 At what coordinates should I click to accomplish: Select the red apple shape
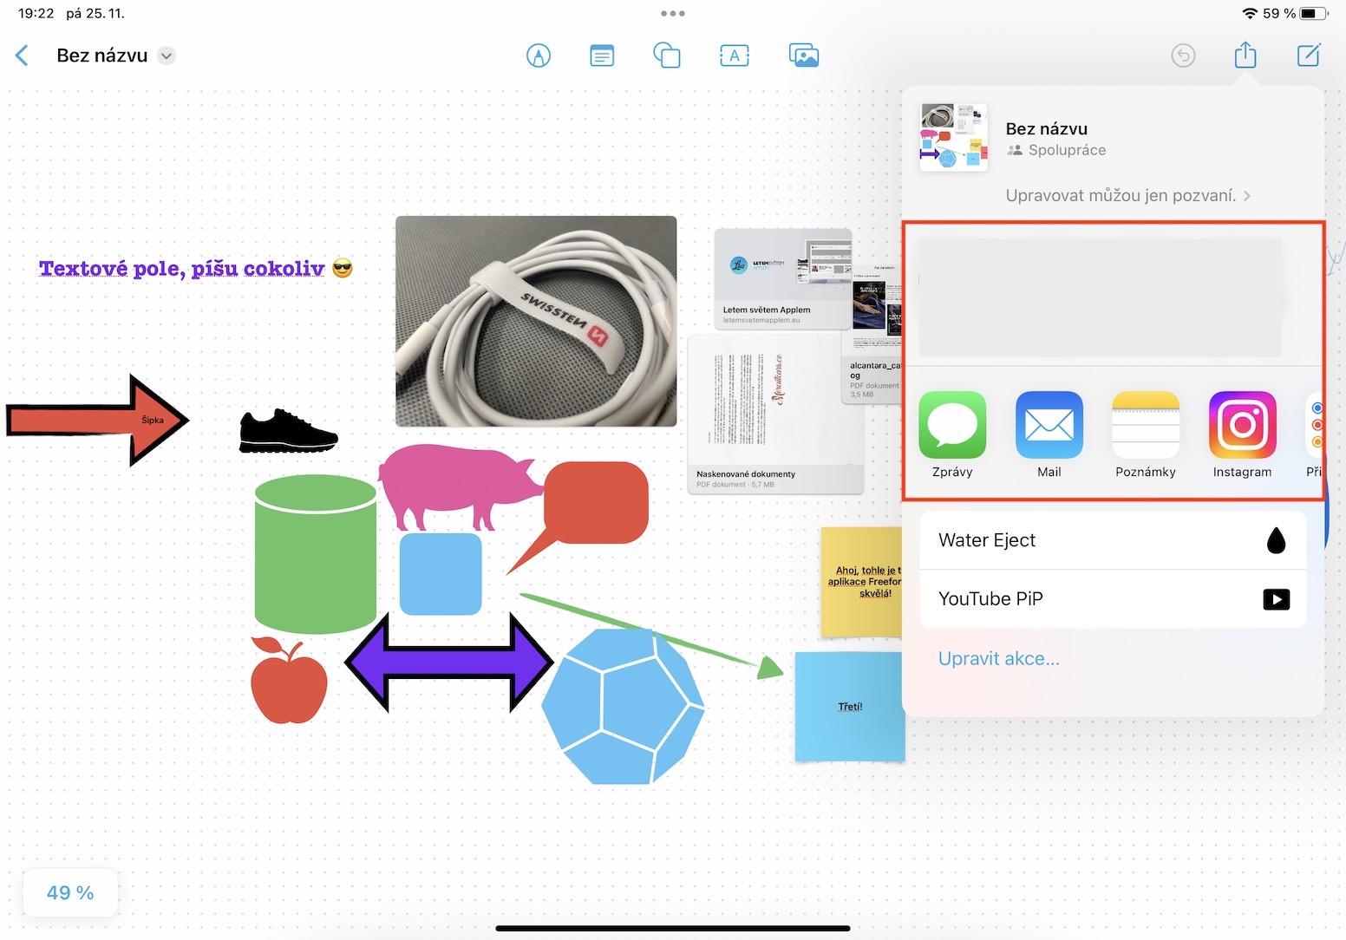click(x=289, y=680)
